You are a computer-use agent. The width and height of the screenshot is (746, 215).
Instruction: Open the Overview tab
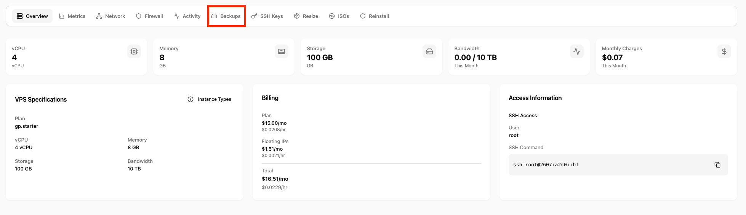pos(32,16)
